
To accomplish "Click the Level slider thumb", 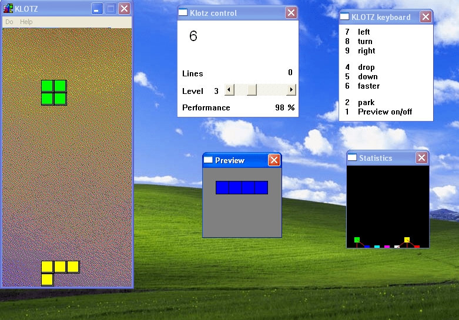I will tap(251, 90).
